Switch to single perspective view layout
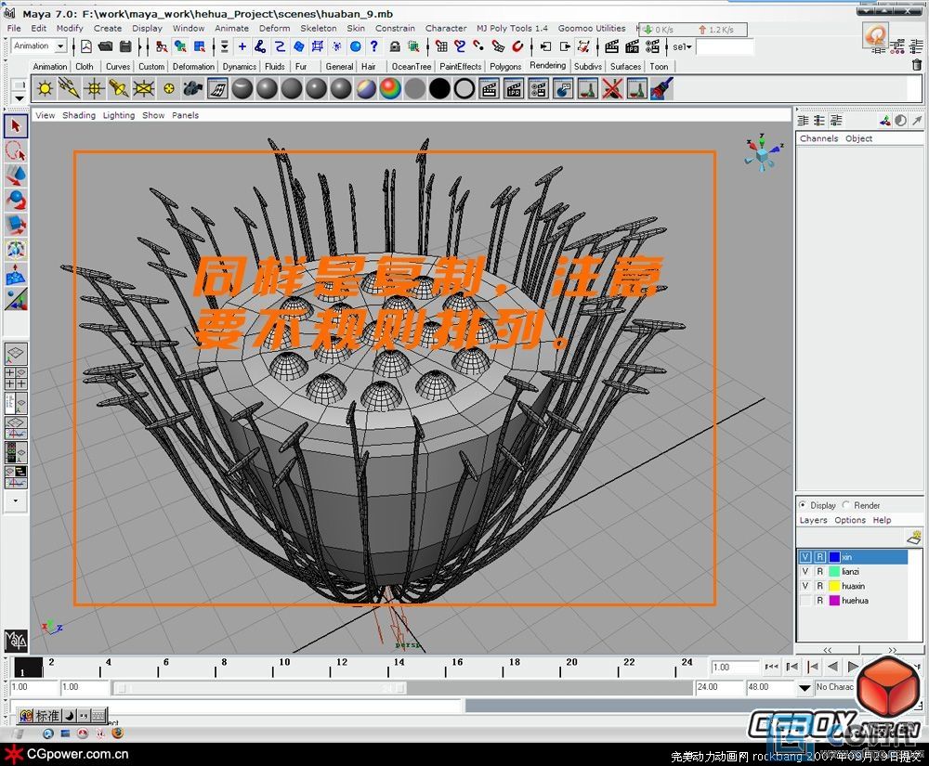929x766 pixels. pyautogui.click(x=16, y=354)
